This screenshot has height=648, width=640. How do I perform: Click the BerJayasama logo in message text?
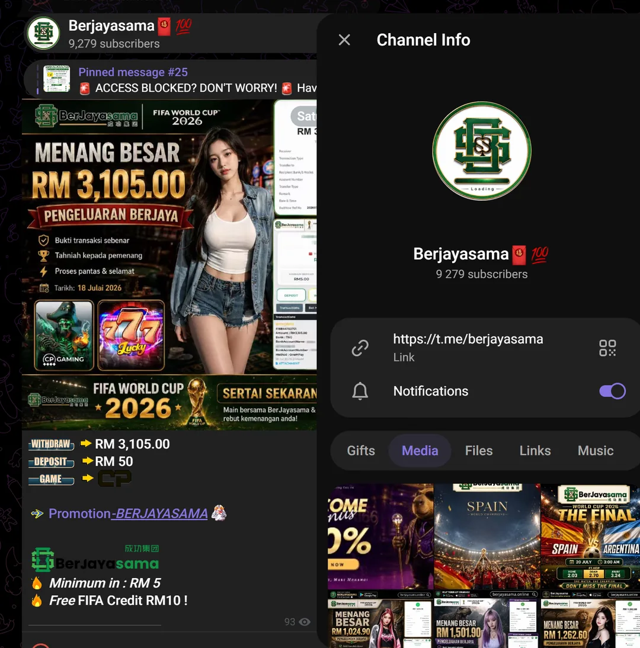[x=95, y=559]
